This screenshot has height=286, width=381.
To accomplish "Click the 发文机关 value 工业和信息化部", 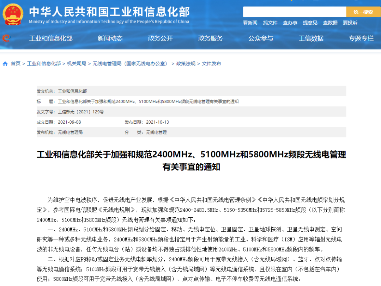I will (72, 91).
